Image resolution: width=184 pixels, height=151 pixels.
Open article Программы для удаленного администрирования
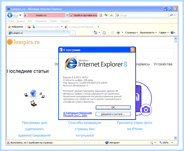coord(34,129)
